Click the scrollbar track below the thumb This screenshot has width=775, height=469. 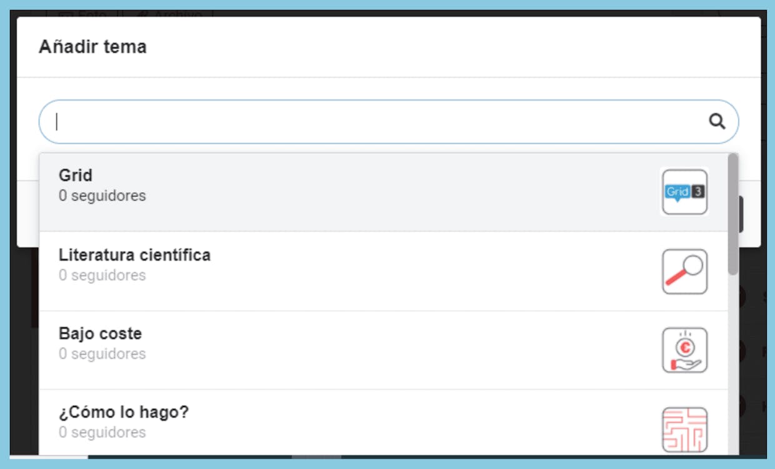pos(733,366)
